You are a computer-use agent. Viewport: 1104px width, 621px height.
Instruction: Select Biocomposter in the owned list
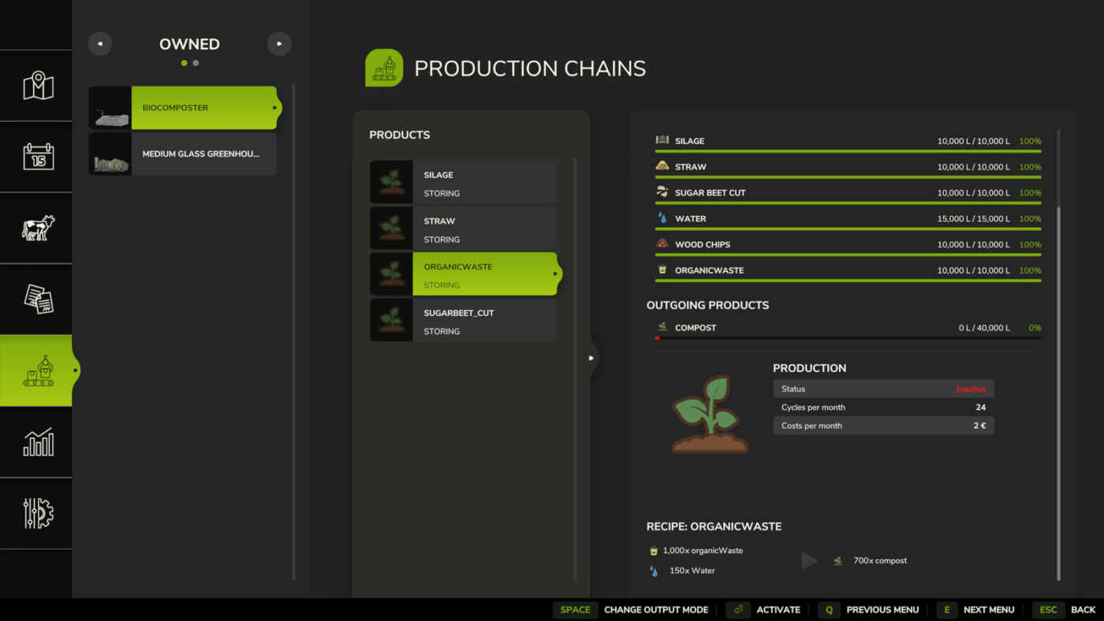point(203,108)
